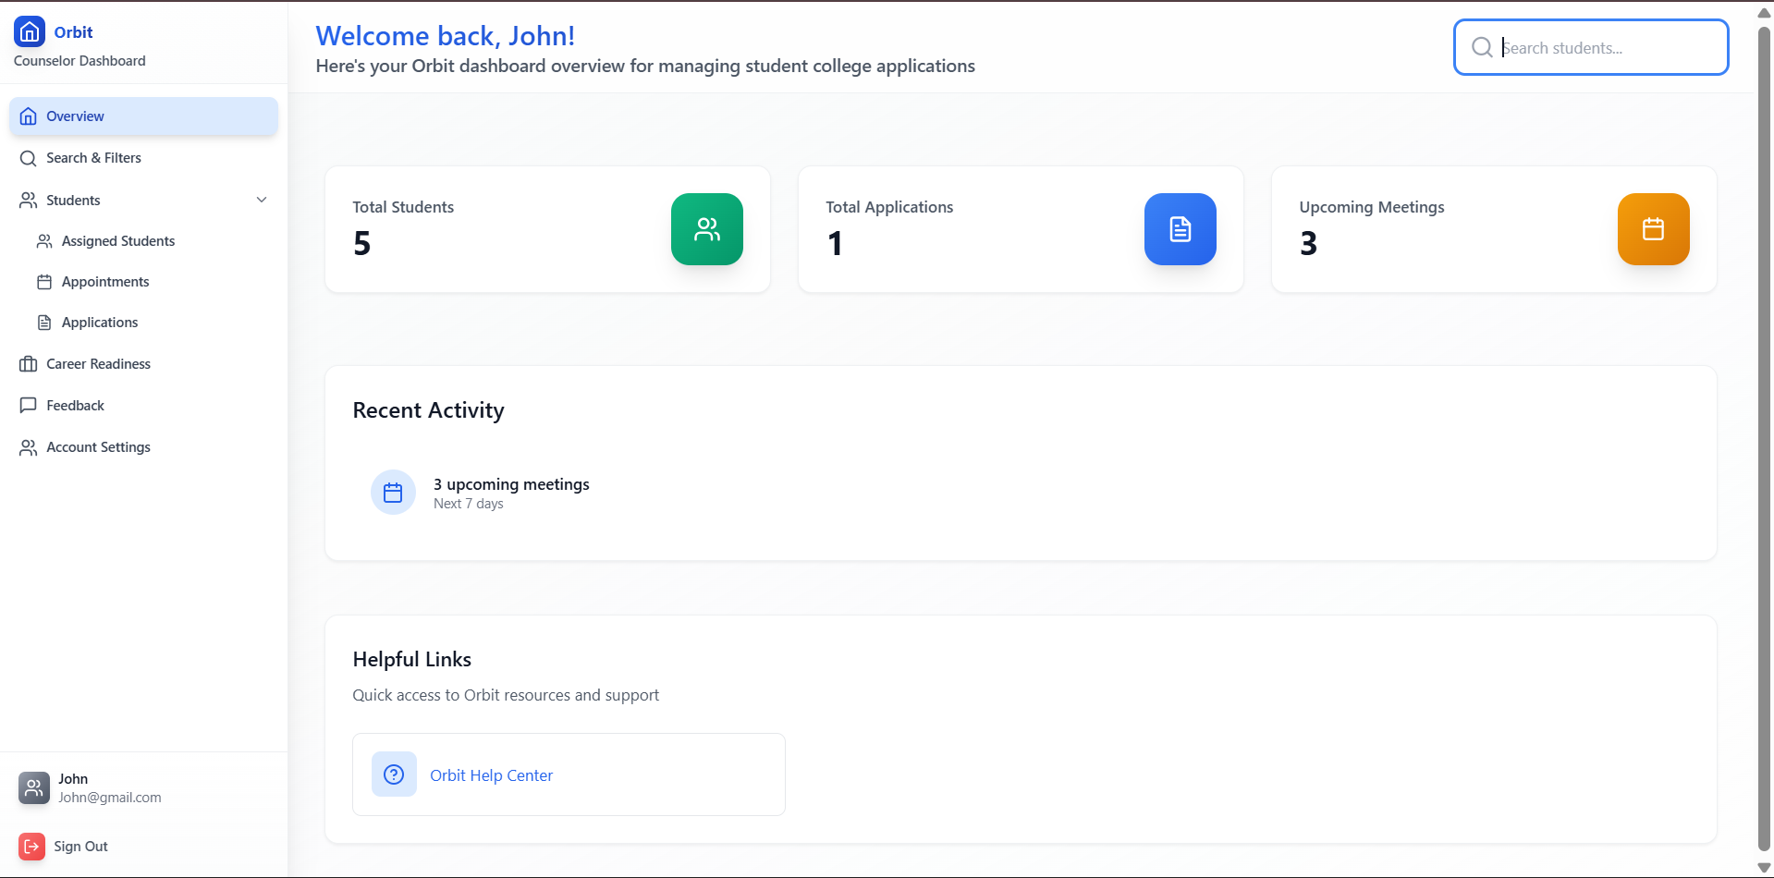
Task: Click the Recent Activity heading
Action: (x=428, y=410)
